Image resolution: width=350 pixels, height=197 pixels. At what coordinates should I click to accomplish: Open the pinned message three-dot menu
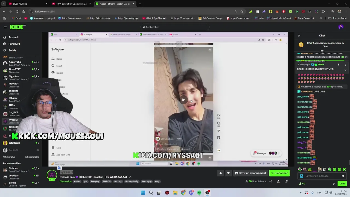coord(345,65)
